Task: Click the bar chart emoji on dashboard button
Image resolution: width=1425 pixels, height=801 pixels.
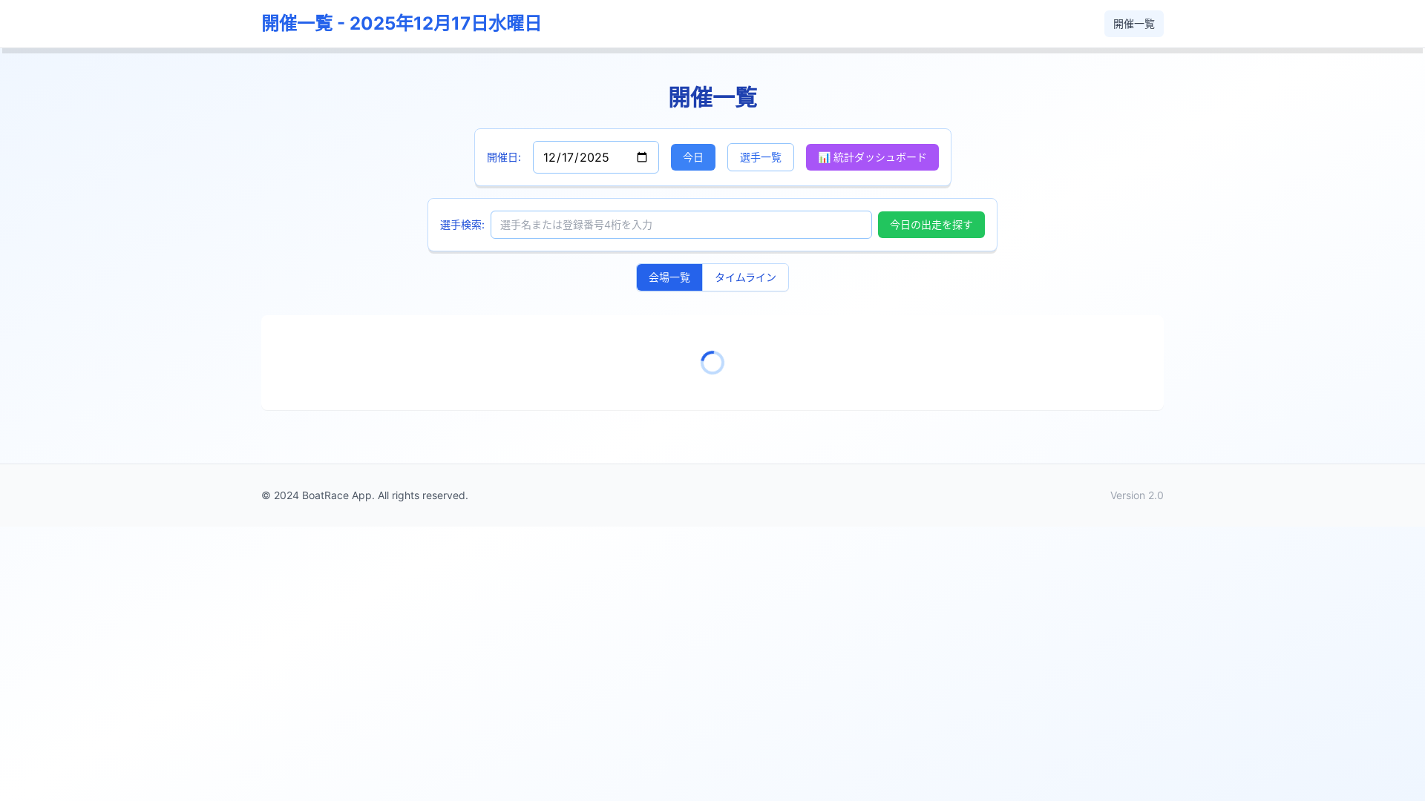Action: (x=824, y=157)
